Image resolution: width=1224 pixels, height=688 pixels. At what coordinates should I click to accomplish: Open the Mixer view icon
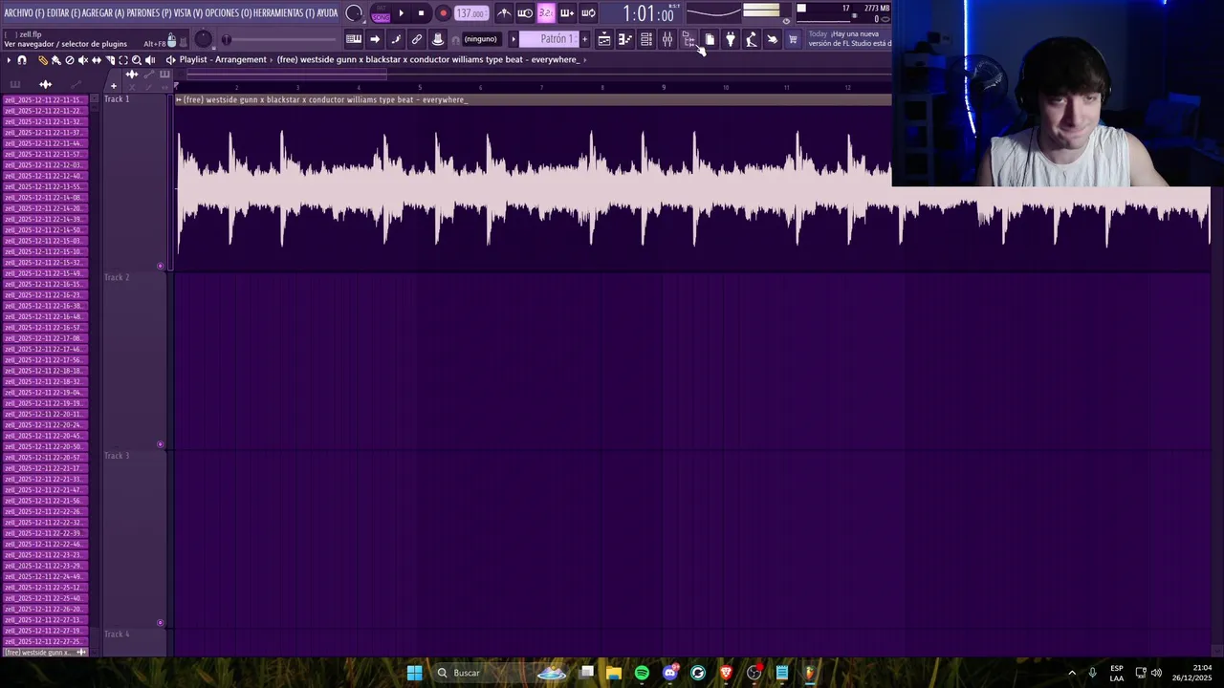[x=667, y=39]
